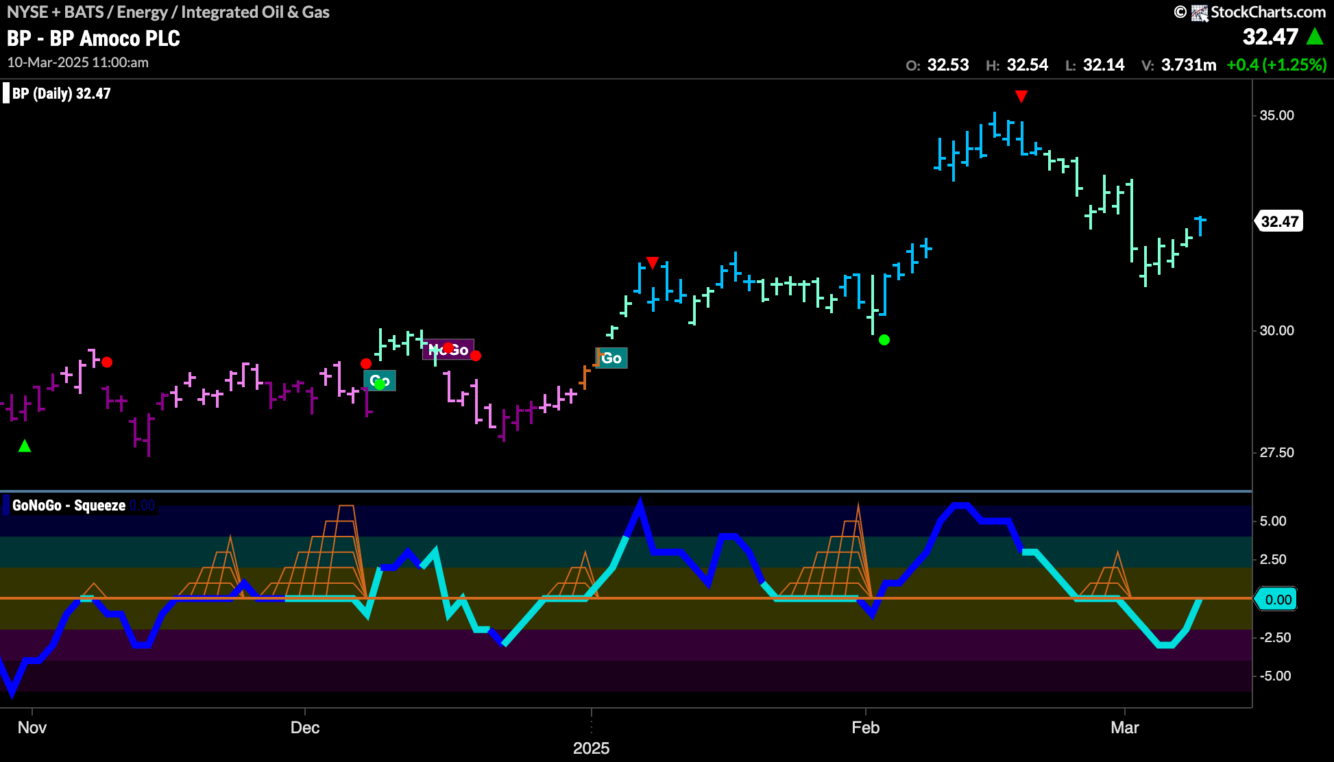Click the 'BP - BP Amoco PLC' title
The height and width of the screenshot is (762, 1334).
point(93,38)
